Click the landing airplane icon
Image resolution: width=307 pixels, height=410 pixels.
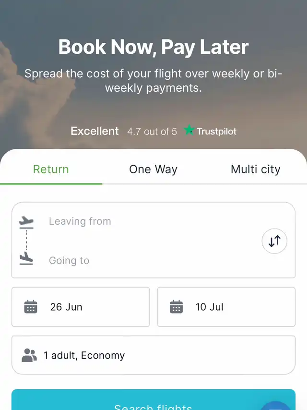pos(26,258)
